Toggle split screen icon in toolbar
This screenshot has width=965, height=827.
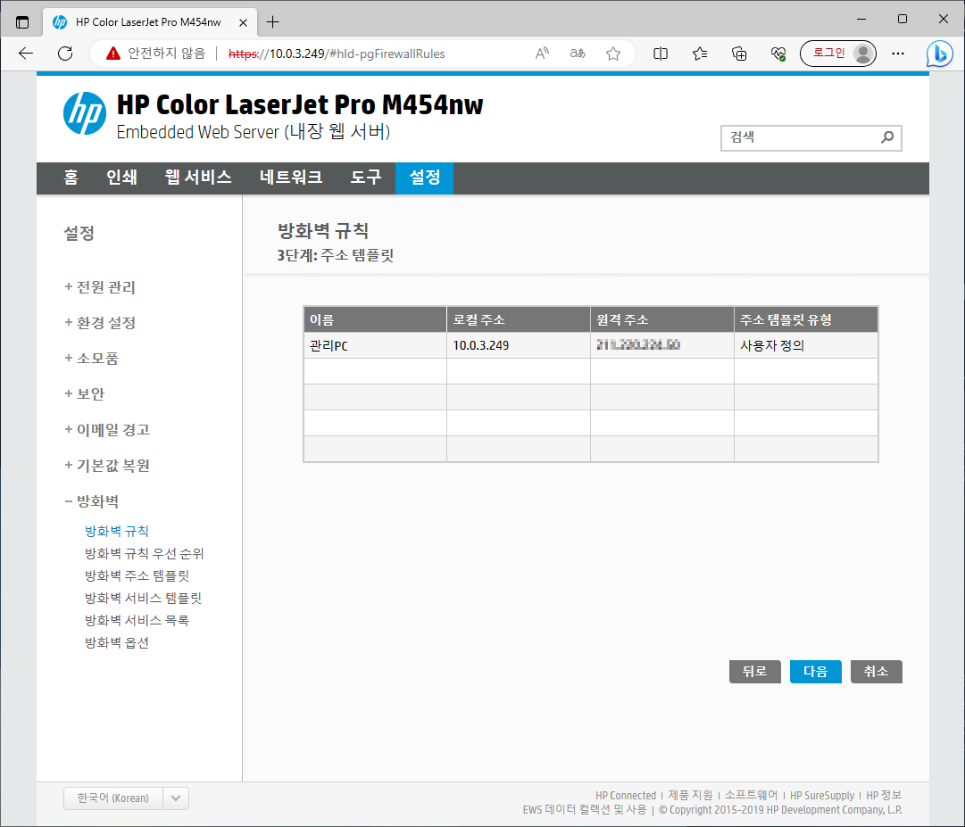point(661,54)
